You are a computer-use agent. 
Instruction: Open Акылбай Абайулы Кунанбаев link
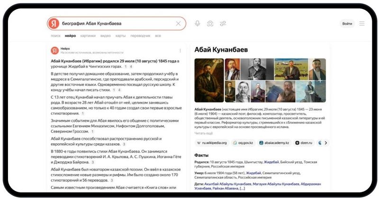coord(228,184)
